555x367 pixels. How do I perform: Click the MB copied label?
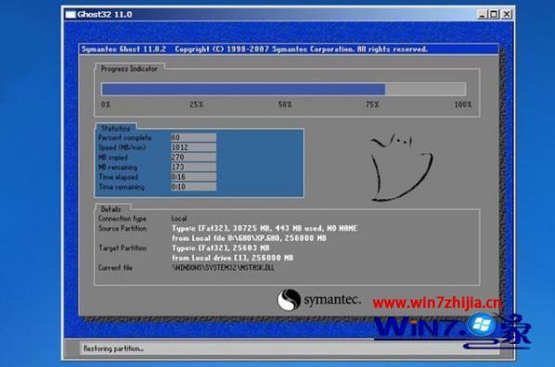pos(113,158)
